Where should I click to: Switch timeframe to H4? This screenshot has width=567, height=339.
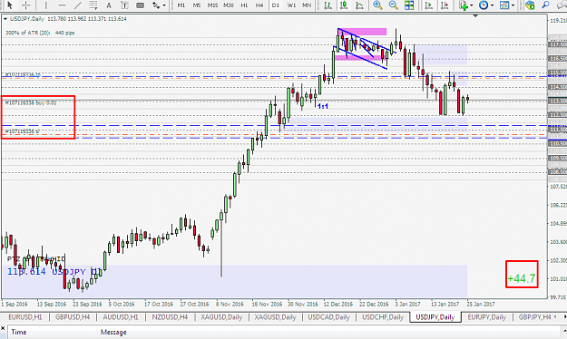259,5
